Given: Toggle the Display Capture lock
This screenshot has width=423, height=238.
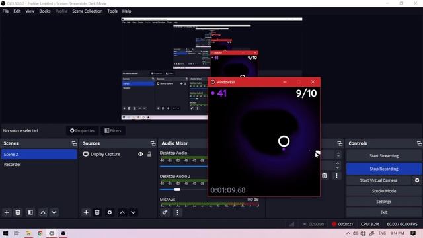Looking at the screenshot, I should [x=149, y=154].
